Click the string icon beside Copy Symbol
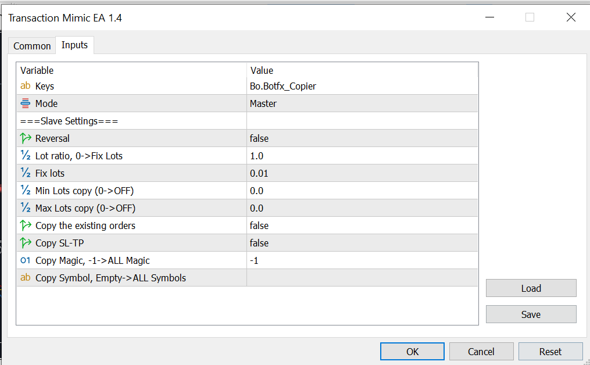The height and width of the screenshot is (365, 590). pyautogui.click(x=26, y=278)
